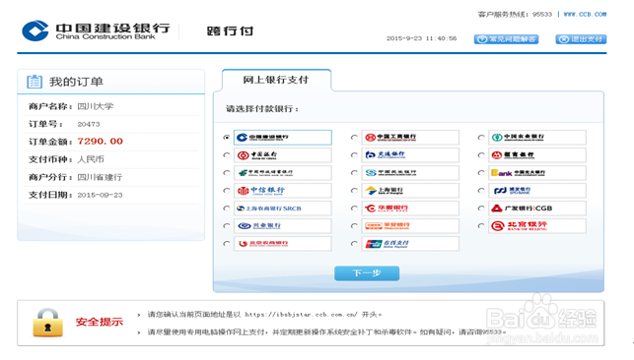Choose the 交通银行 logo box
The height and width of the screenshot is (360, 634).
click(x=410, y=155)
